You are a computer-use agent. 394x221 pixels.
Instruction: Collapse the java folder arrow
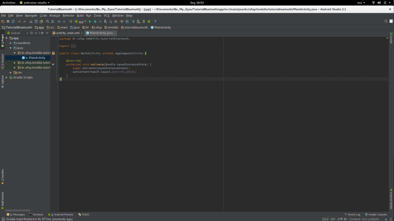(x=10, y=48)
